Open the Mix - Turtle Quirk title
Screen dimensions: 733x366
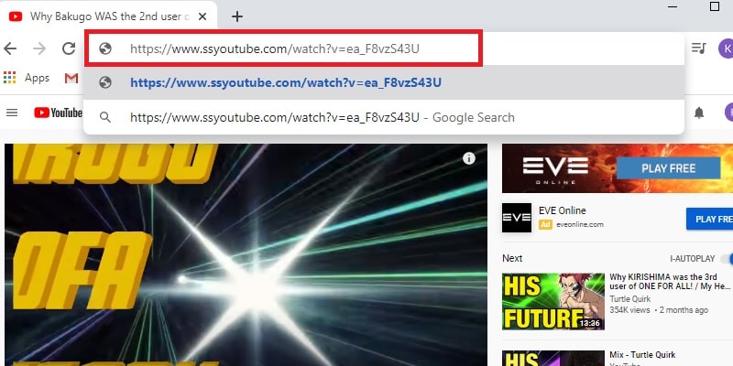pos(642,355)
